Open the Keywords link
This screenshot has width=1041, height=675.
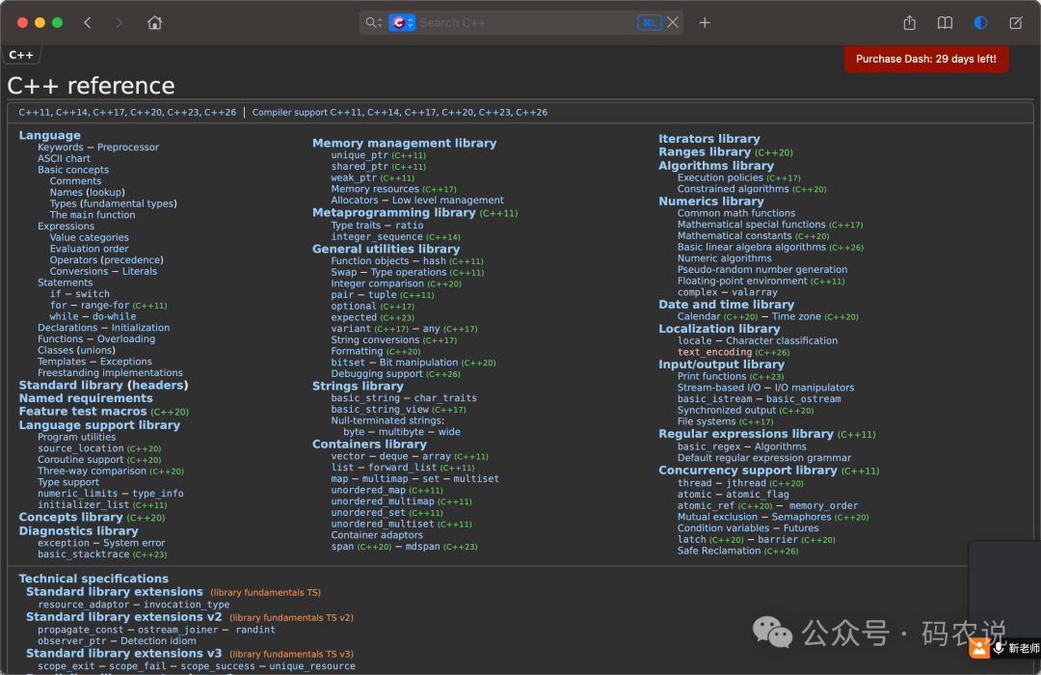[x=61, y=148]
